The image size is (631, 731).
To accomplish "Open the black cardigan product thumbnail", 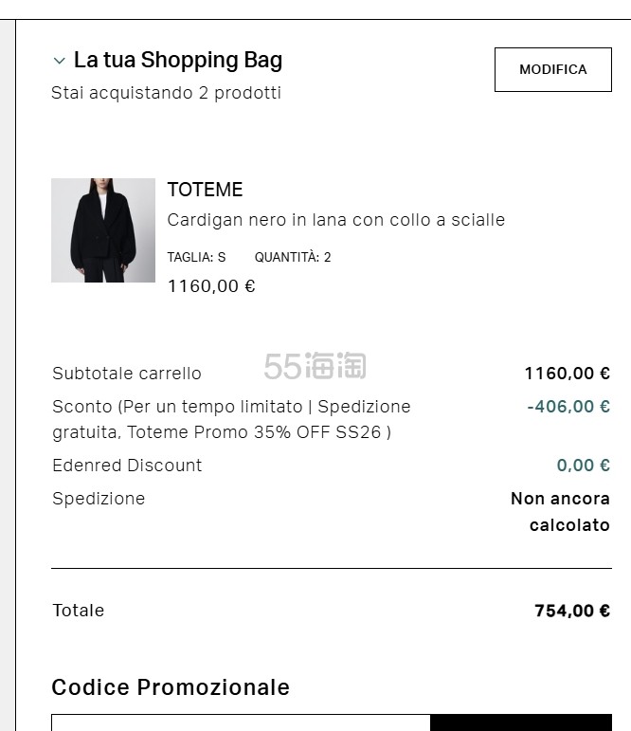I will (x=103, y=230).
